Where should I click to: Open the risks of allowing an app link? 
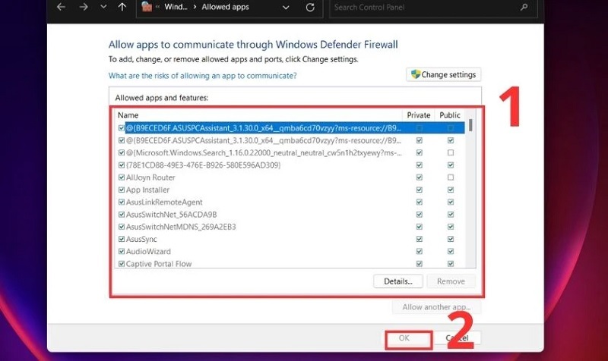click(202, 76)
